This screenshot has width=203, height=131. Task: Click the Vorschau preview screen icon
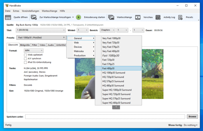coord(138,17)
